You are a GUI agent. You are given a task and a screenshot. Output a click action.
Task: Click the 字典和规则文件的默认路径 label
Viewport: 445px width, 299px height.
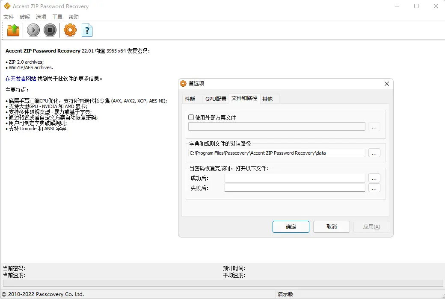220,144
